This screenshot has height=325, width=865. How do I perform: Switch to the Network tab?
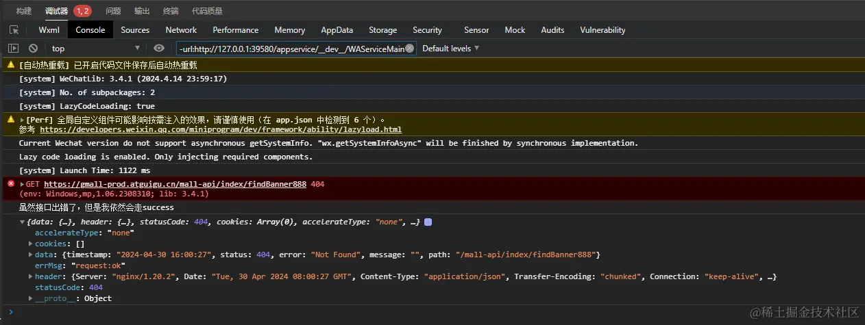coord(181,30)
